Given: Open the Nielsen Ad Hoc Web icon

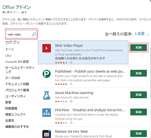Looking at the screenshot, I should pos(46,134).
